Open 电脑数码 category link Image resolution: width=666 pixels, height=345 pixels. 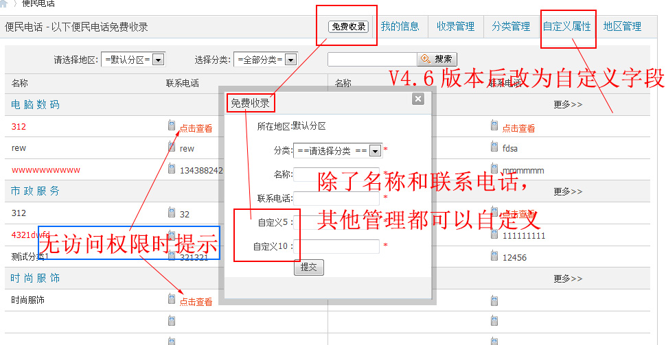tap(35, 104)
